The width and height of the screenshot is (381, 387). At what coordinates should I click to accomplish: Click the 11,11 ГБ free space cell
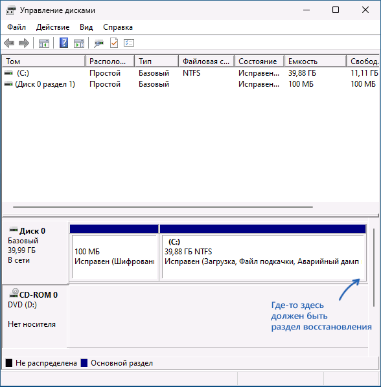364,73
